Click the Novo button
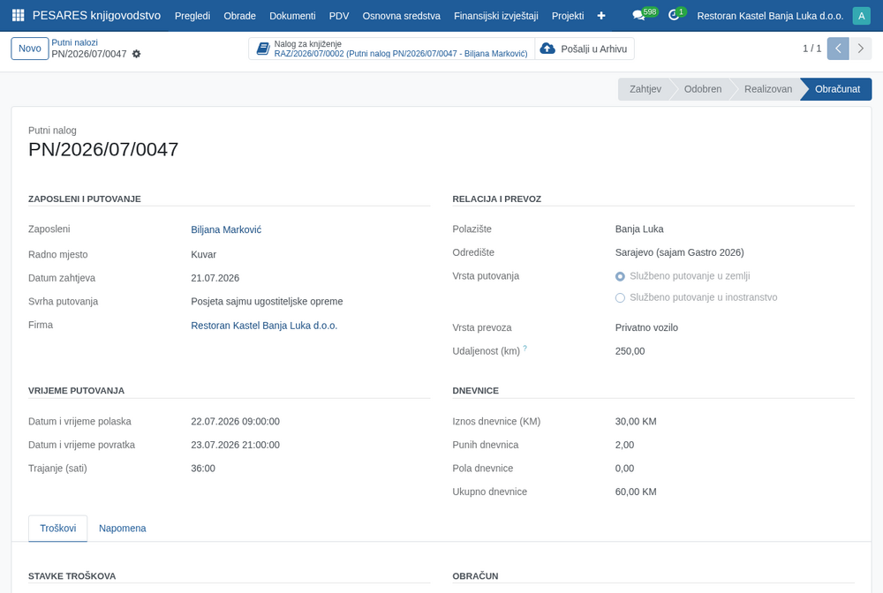Image resolution: width=883 pixels, height=593 pixels. (x=30, y=49)
